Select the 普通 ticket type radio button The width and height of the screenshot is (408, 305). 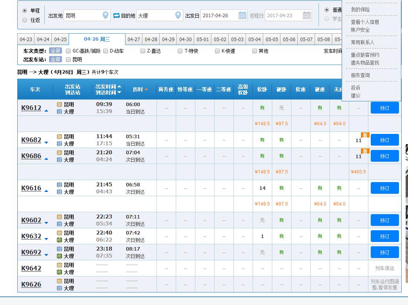coord(327,10)
